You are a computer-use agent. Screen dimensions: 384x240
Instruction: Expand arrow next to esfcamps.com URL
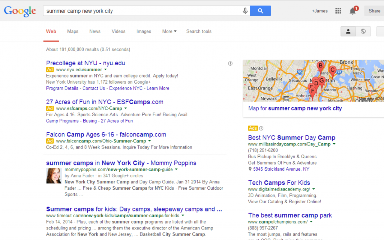(x=126, y=108)
